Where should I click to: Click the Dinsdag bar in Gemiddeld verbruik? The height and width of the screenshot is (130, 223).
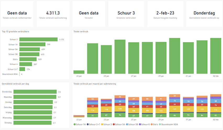click(x=32, y=123)
